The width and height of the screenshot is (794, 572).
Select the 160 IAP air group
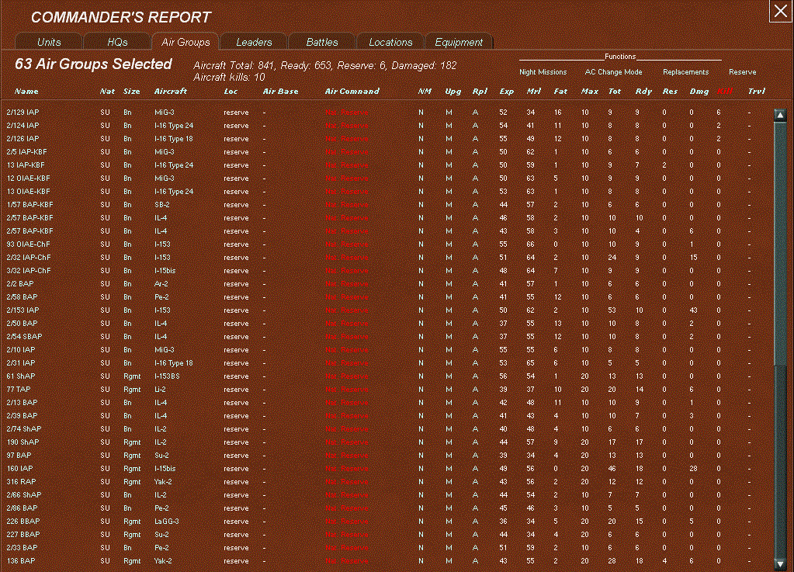pos(19,468)
